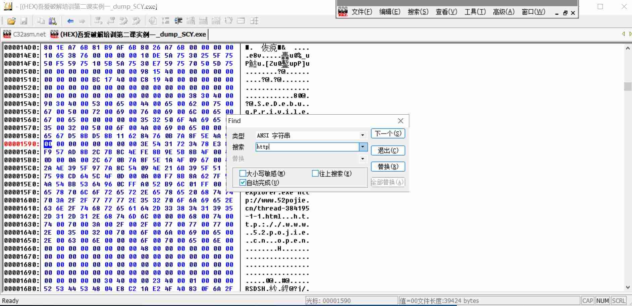
Task: Restore the inner document window
Action: click(x=565, y=13)
